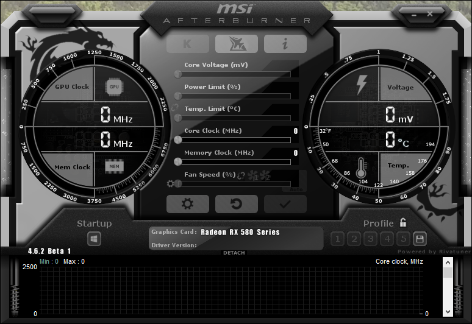Select fan 1 icon
The height and width of the screenshot is (324, 472).
[x=253, y=175]
